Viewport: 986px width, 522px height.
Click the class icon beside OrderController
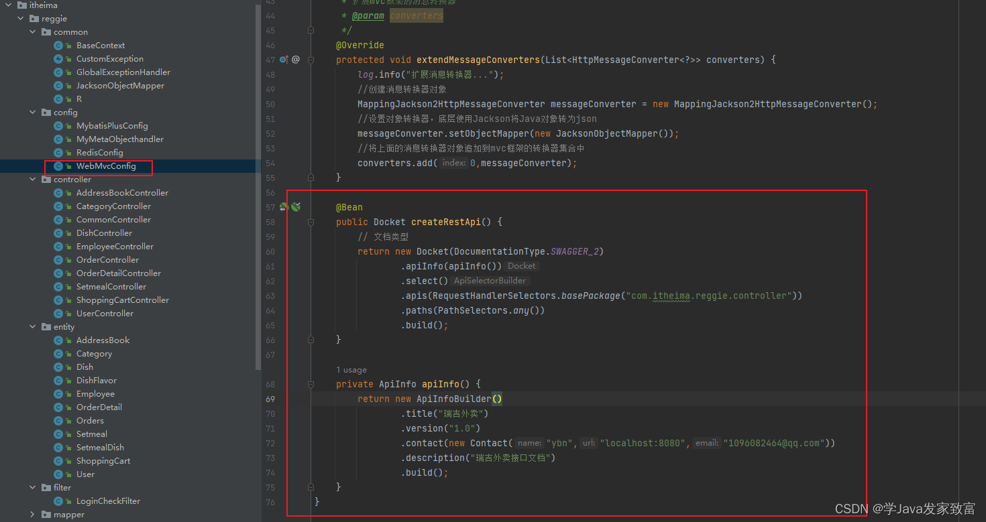click(x=58, y=260)
